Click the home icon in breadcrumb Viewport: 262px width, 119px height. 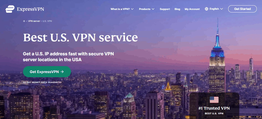24,21
